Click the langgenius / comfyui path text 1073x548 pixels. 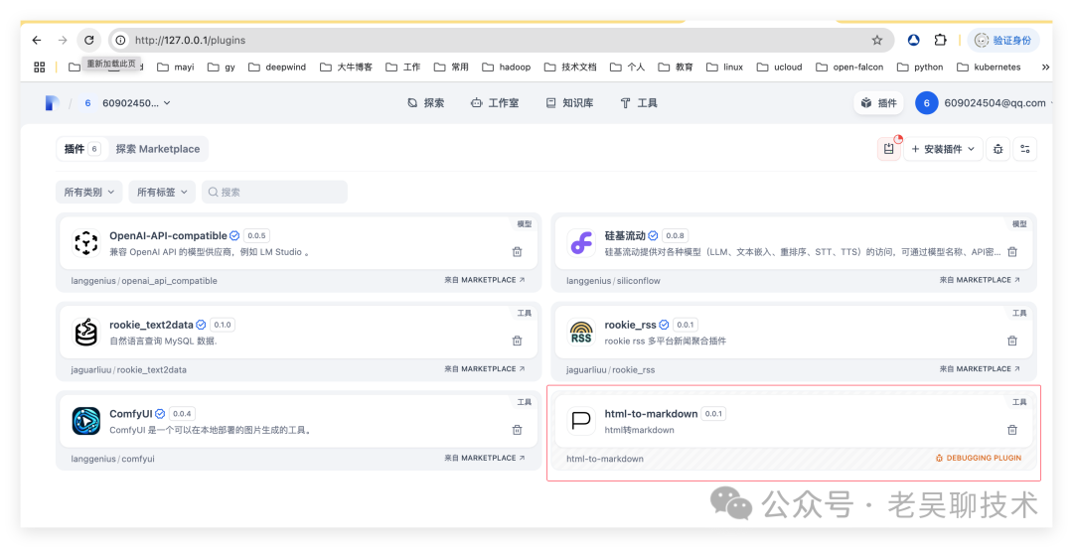click(113, 459)
